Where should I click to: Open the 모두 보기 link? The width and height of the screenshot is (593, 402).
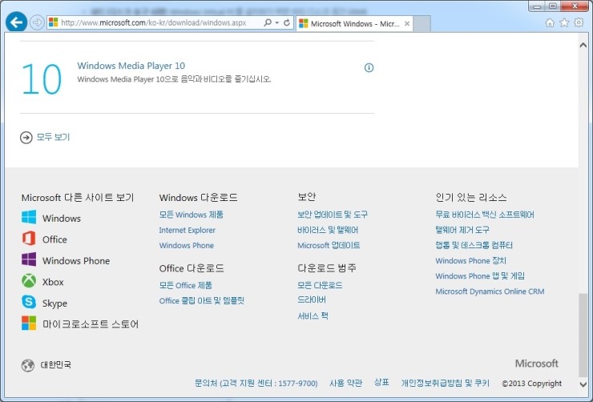(x=53, y=137)
